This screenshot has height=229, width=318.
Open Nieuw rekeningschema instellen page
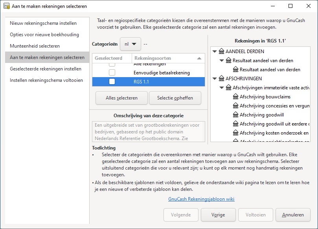click(43, 23)
